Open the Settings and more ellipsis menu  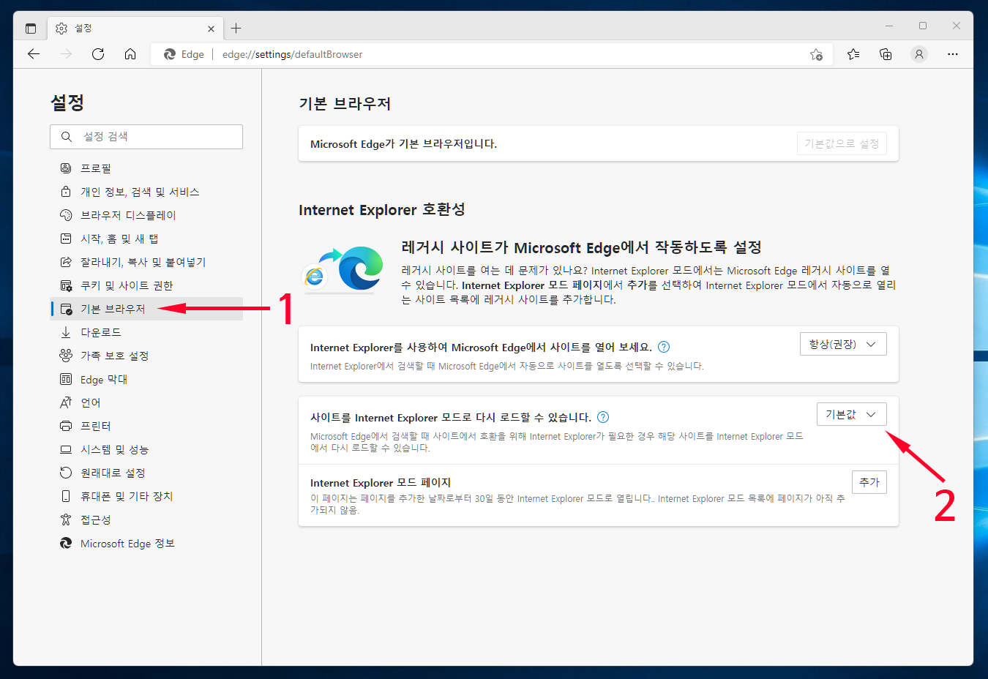click(952, 54)
